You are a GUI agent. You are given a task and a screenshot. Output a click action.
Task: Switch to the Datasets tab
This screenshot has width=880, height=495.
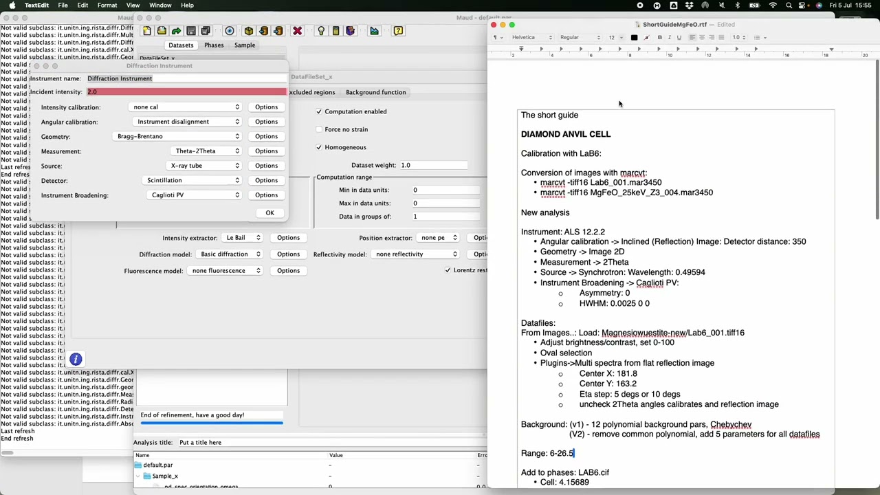pos(181,45)
